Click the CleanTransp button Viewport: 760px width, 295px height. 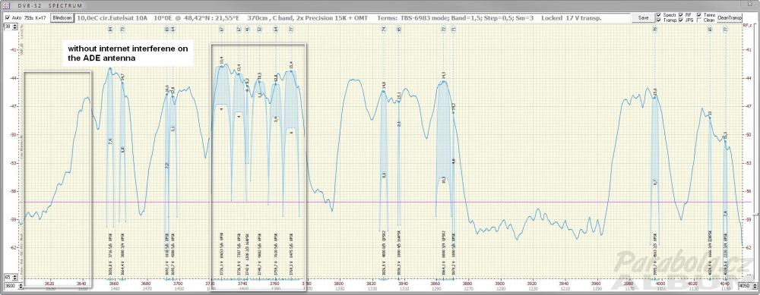point(730,17)
